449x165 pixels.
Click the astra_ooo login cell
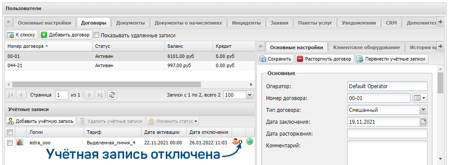(x=40, y=142)
